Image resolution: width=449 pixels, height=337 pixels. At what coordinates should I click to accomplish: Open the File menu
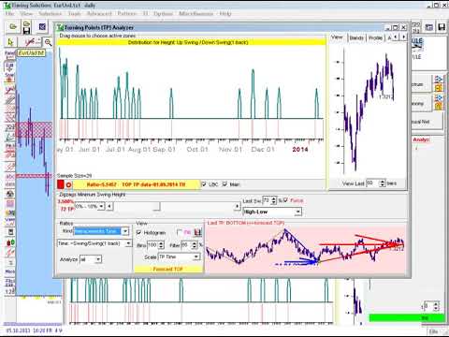(x=10, y=14)
